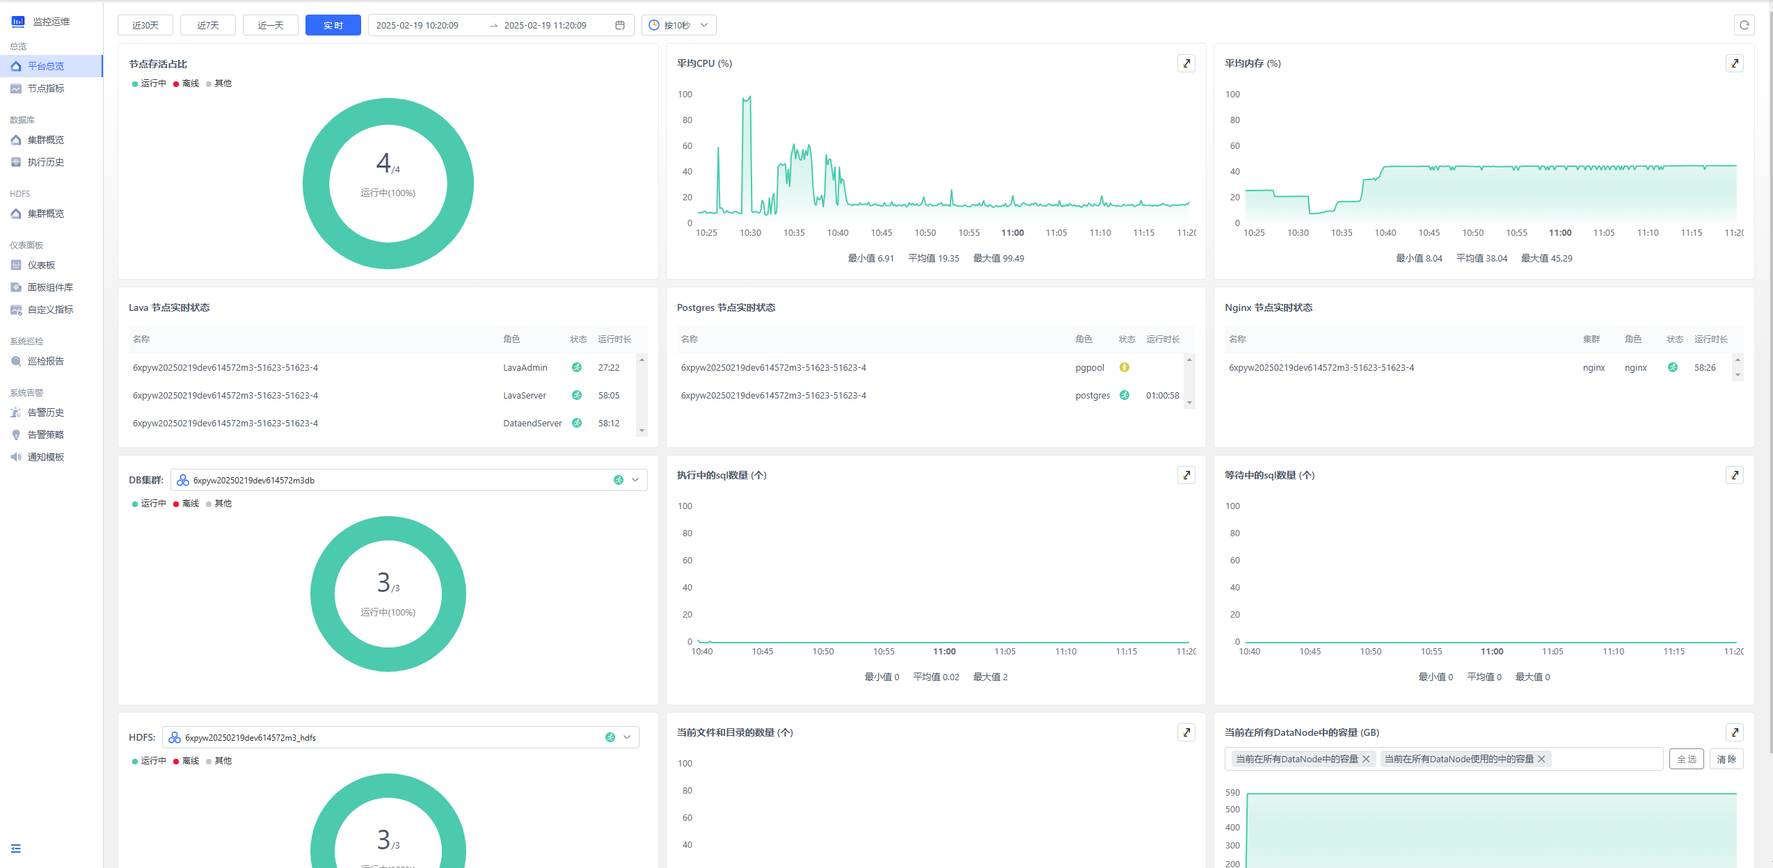Remove 当前在所有DataNode中的容量 tag
The image size is (1773, 868).
tap(1366, 759)
